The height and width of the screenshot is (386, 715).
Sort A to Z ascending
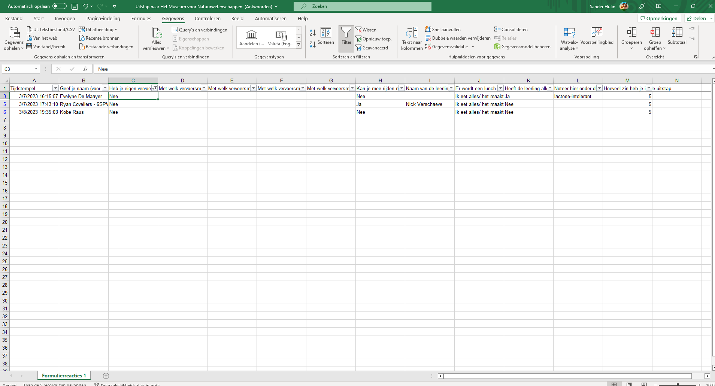pos(312,33)
